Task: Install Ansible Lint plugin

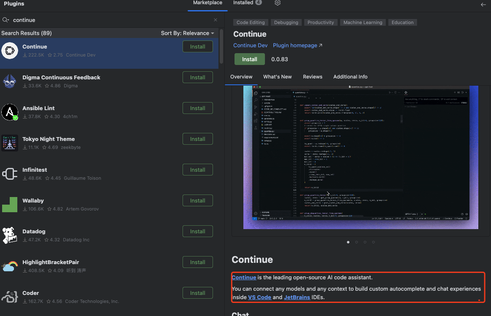Action: 198,108
